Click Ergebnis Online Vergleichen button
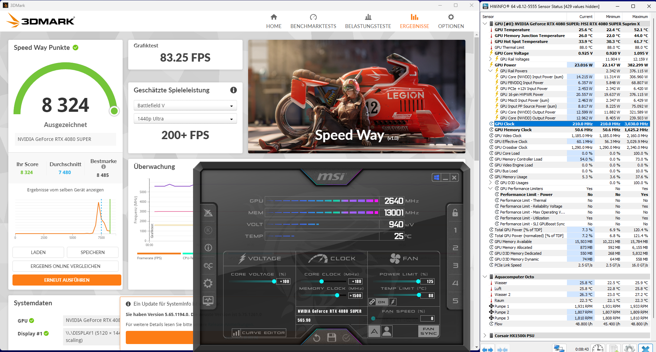The height and width of the screenshot is (352, 656). (x=65, y=266)
